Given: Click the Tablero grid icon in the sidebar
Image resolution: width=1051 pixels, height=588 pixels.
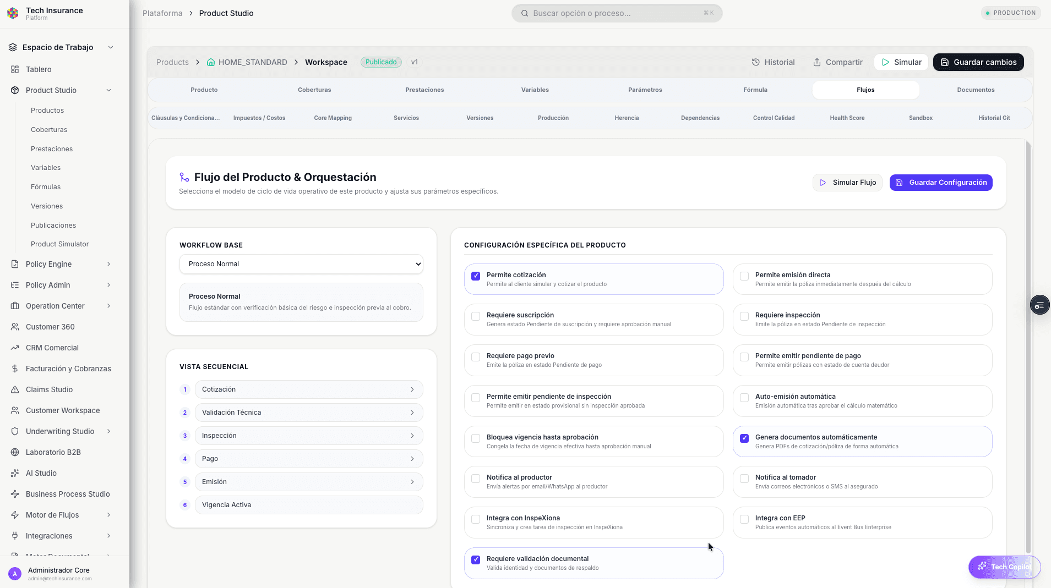Looking at the screenshot, I should coord(15,69).
